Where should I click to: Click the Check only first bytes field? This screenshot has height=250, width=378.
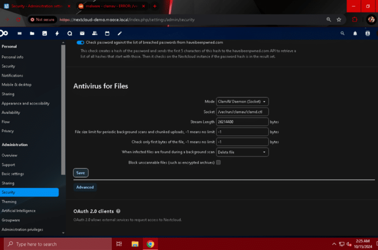(242, 142)
